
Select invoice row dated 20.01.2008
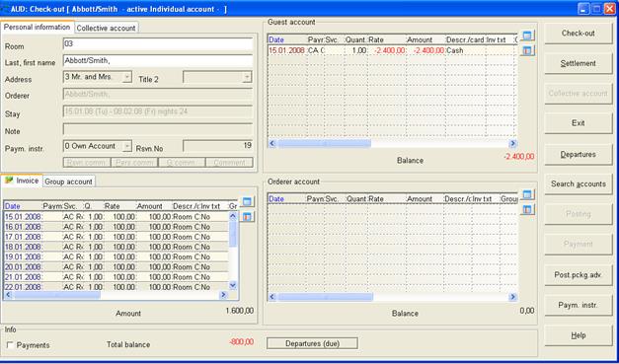point(116,267)
